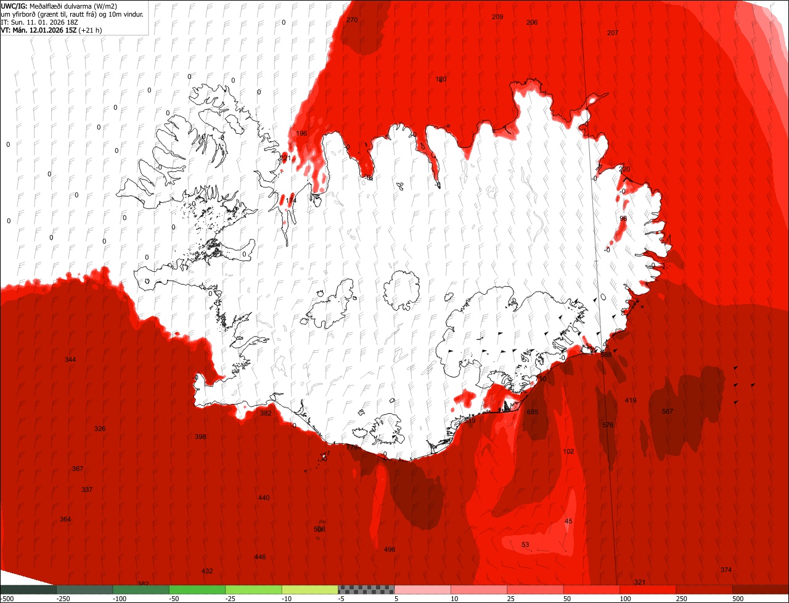Click the legend label '250'

click(682, 599)
